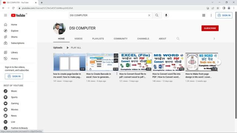Reload the page in the browser
Screen dimensions: 237x133
pyautogui.click(x=13, y=8)
